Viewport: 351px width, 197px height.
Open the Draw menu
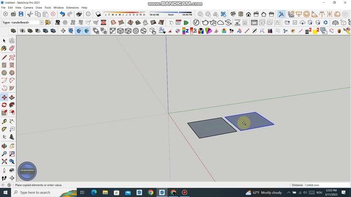39,8
